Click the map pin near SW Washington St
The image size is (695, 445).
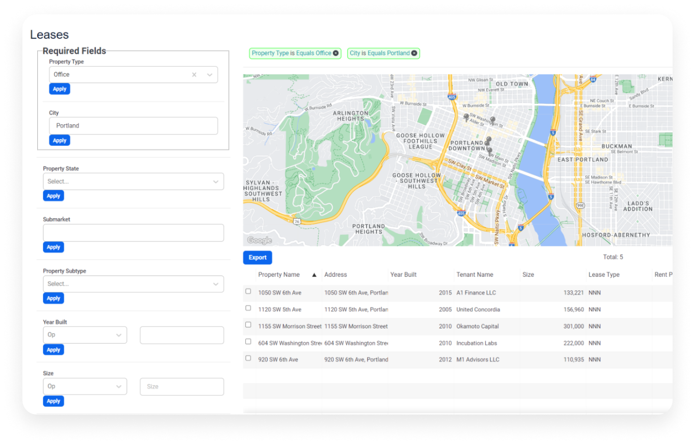tap(493, 120)
